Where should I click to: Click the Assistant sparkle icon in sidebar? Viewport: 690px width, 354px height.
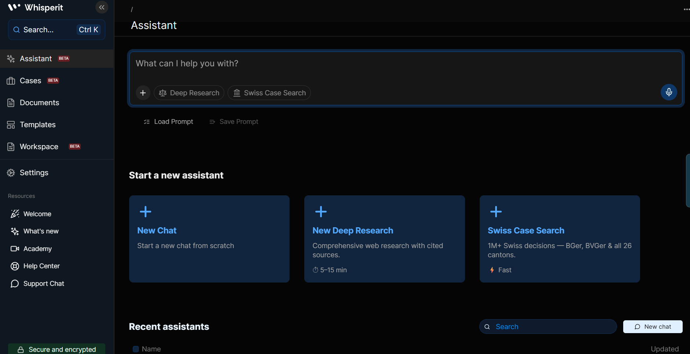(x=11, y=59)
